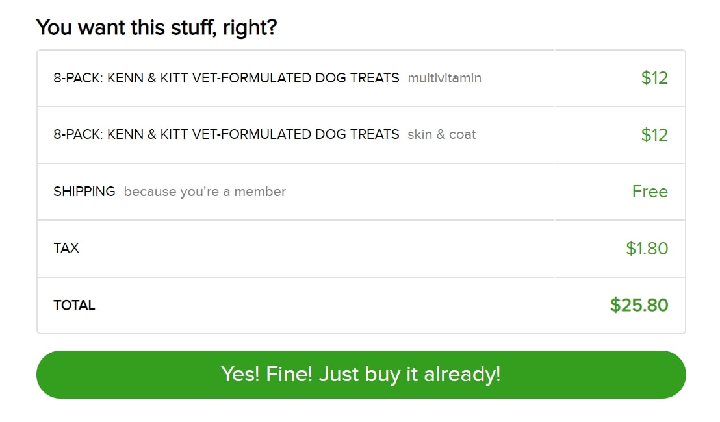Click the $25.80 total amount

pos(639,305)
